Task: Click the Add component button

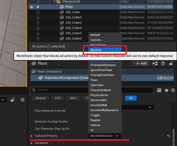Action: point(141,63)
